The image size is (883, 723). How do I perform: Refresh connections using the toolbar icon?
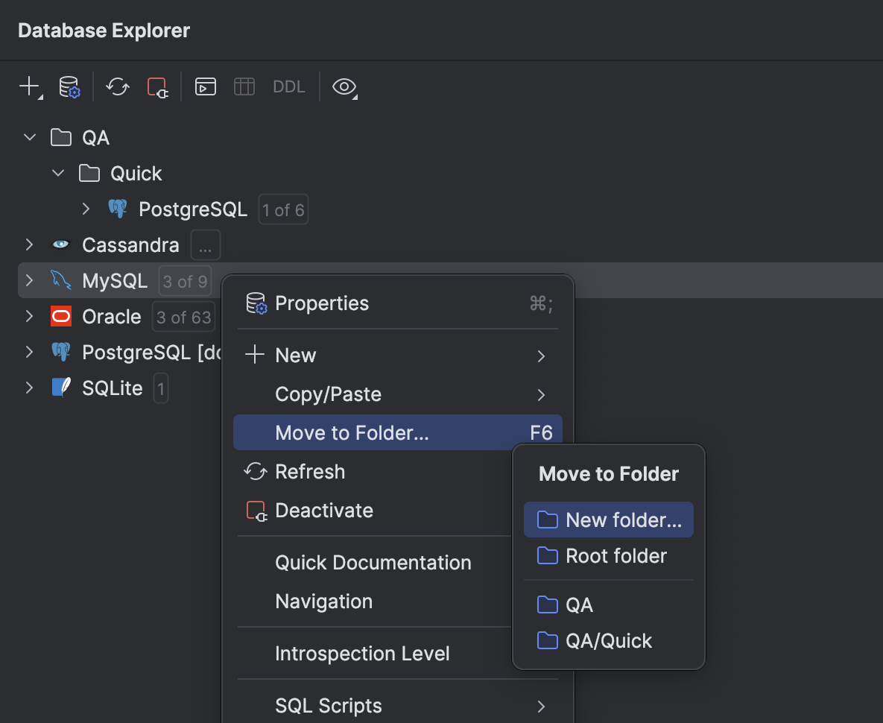[117, 86]
